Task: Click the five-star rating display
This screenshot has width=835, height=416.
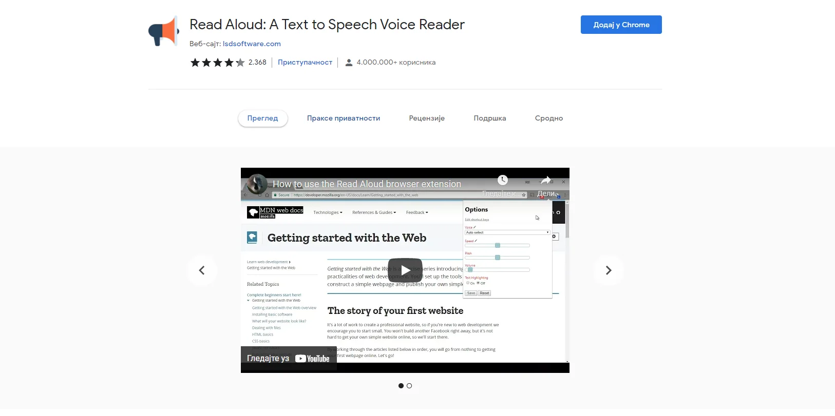Action: [217, 63]
